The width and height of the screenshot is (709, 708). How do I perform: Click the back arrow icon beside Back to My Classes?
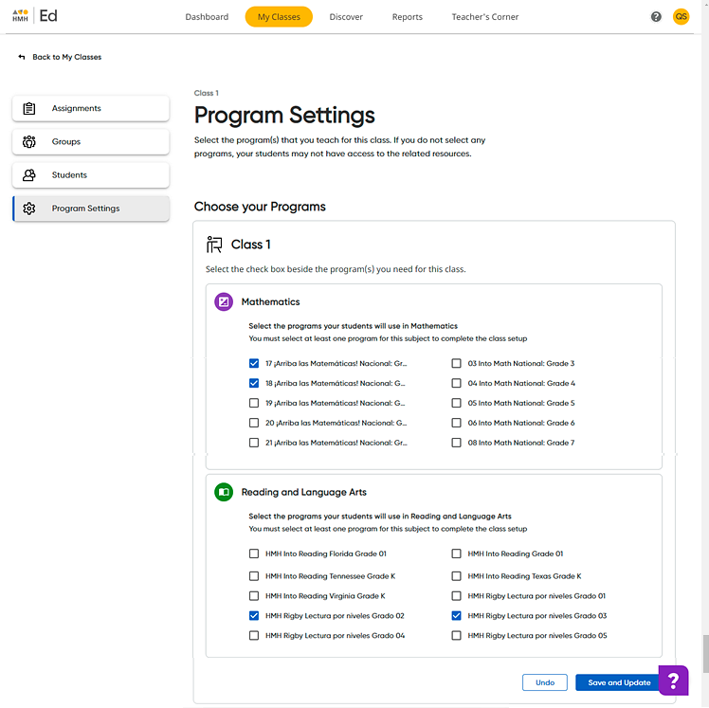click(21, 57)
